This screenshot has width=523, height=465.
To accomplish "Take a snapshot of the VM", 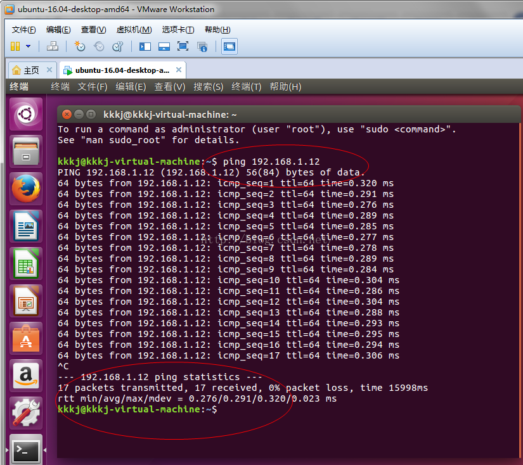I will pyautogui.click(x=80, y=46).
